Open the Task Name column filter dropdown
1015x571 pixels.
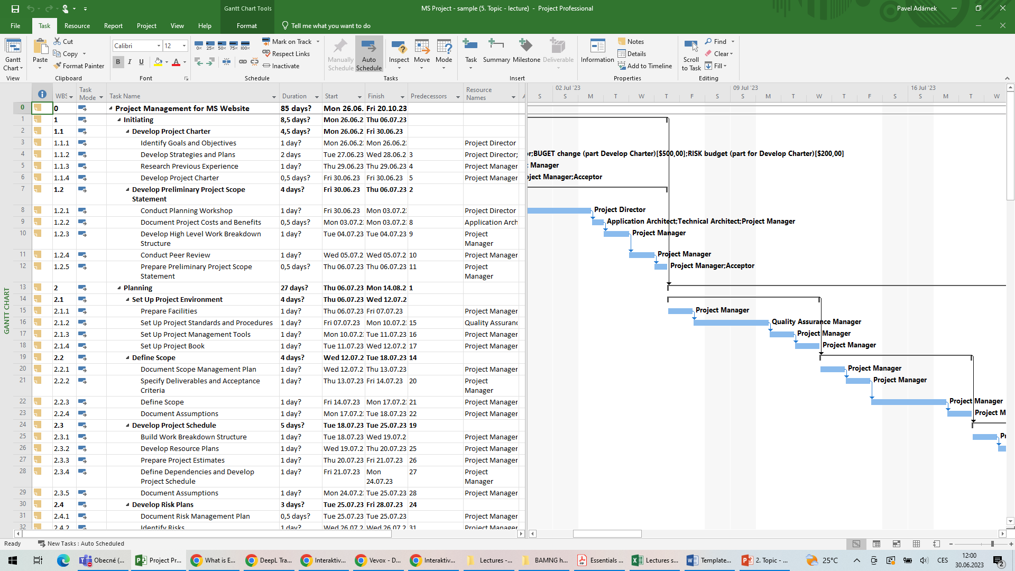pyautogui.click(x=274, y=97)
